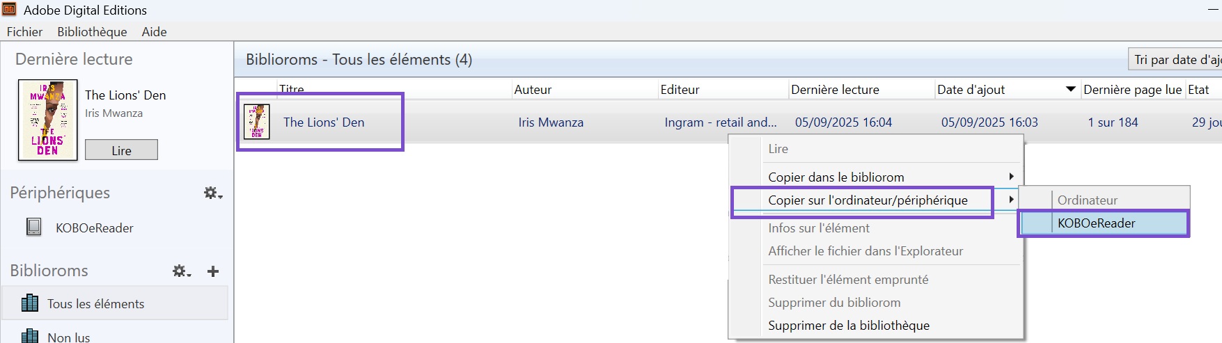Image resolution: width=1222 pixels, height=343 pixels.
Task: Select Copier sur l'ordinateur/périphérique menu entry
Action: point(868,200)
